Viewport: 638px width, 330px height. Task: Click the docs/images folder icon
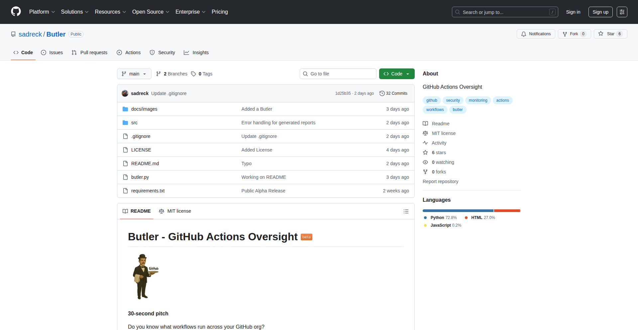pos(125,109)
